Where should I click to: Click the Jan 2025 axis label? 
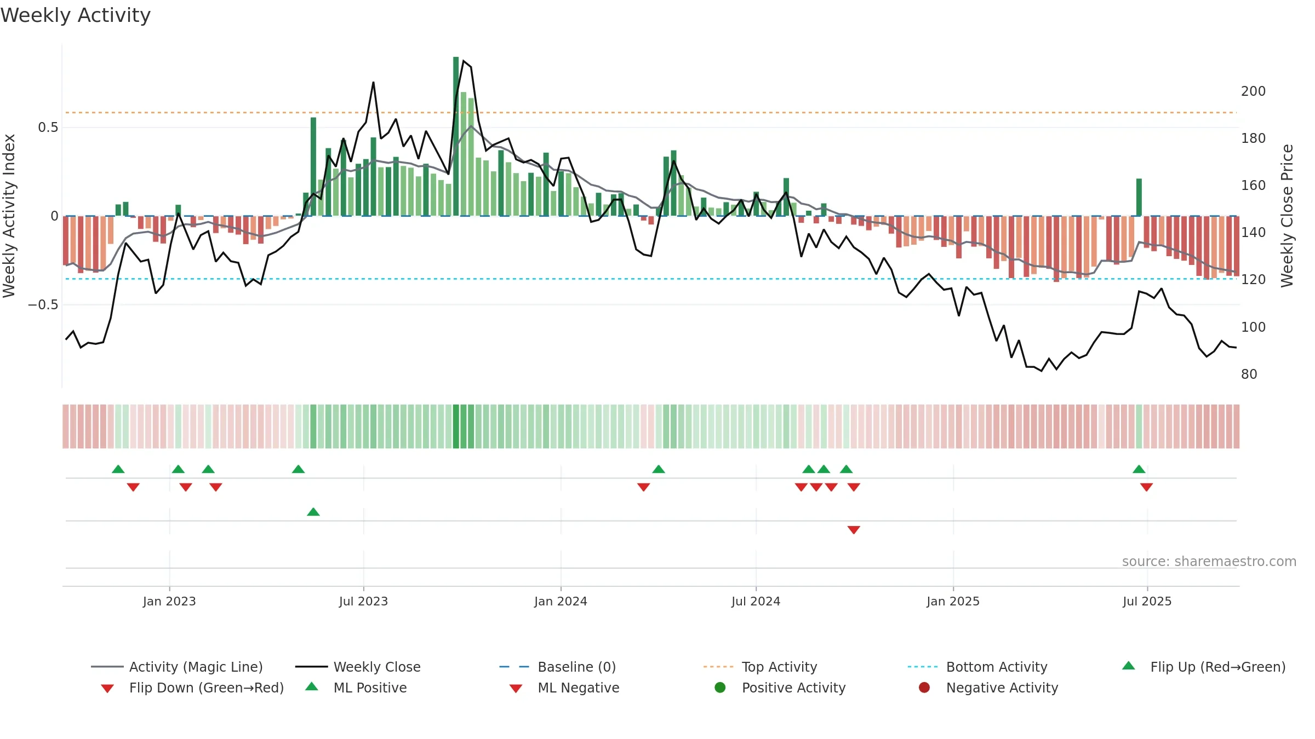(x=953, y=601)
